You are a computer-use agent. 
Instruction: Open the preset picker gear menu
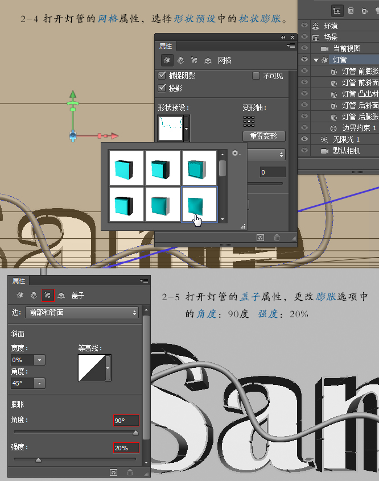pos(236,153)
